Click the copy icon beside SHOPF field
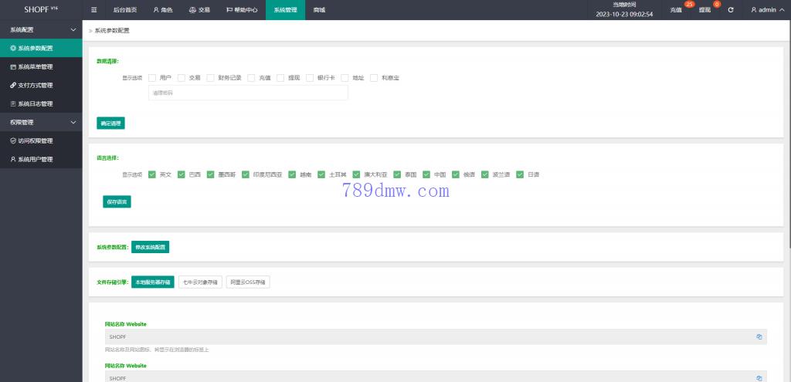 (759, 337)
